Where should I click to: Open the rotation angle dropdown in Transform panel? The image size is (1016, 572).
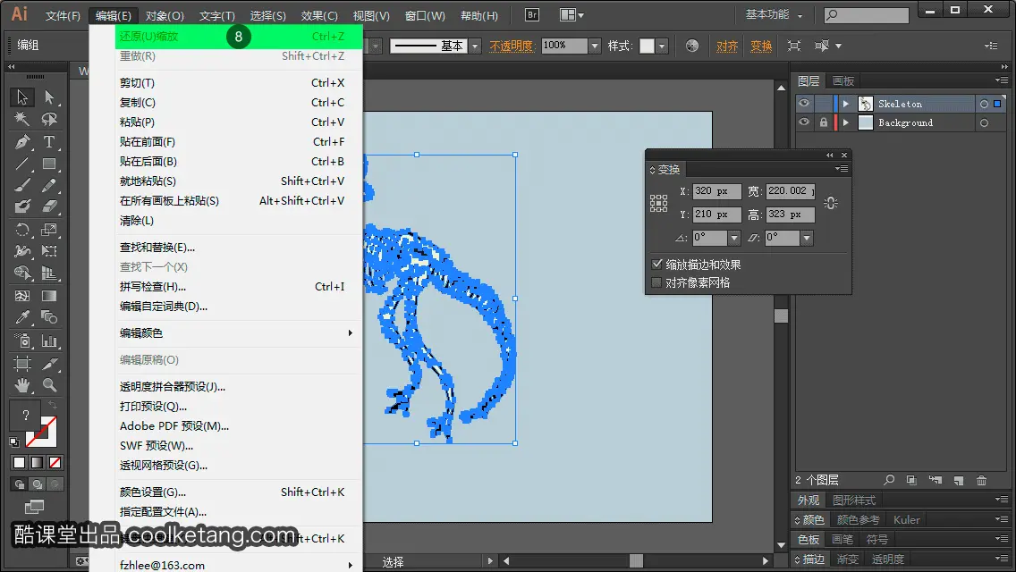pyautogui.click(x=733, y=238)
